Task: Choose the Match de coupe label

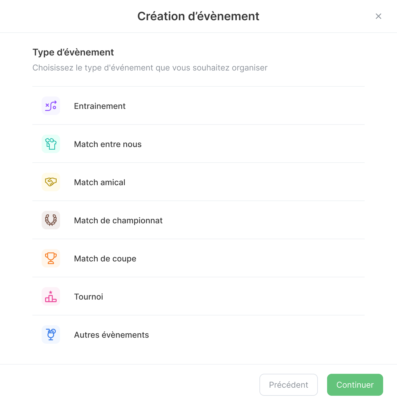Action: click(x=105, y=259)
